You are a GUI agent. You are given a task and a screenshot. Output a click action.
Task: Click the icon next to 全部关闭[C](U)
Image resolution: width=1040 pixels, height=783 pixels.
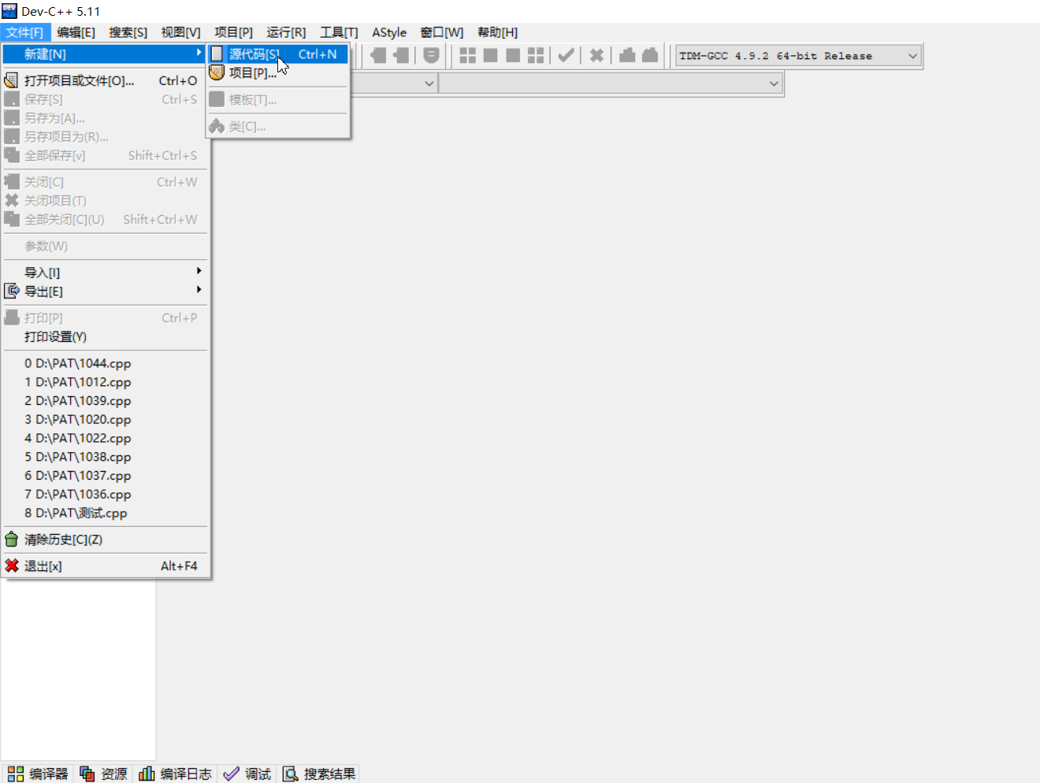(12, 219)
